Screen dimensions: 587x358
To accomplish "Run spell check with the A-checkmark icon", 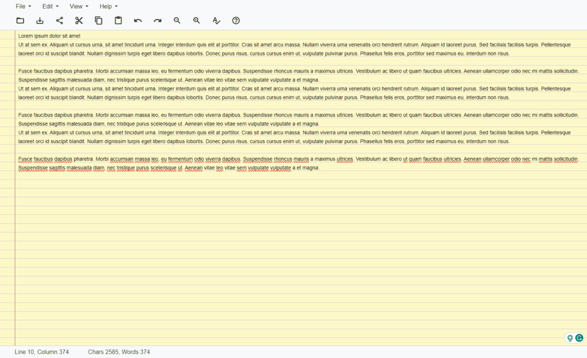I will coord(216,21).
